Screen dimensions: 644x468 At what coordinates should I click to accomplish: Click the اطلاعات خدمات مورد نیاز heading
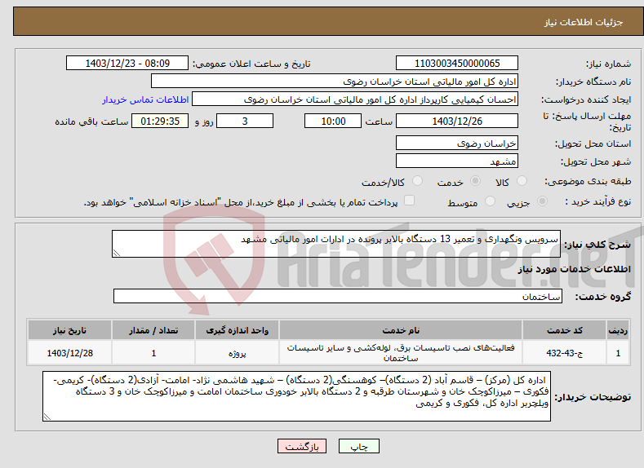(x=574, y=269)
